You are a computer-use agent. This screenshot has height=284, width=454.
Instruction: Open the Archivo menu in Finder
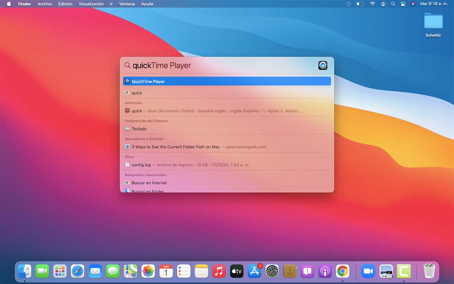point(44,4)
